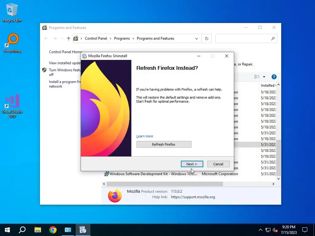Click Programs in the address breadcrumb
Viewport: 315px width, 236px height.
coord(122,38)
